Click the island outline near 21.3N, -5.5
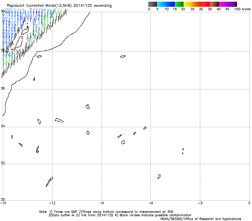 (x=159, y=177)
